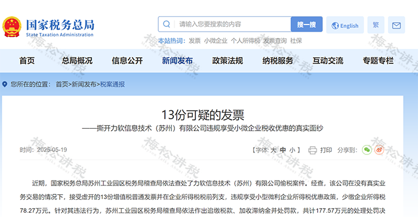
Task: Click State Taxation Administration English subtitle
Action: [60, 35]
